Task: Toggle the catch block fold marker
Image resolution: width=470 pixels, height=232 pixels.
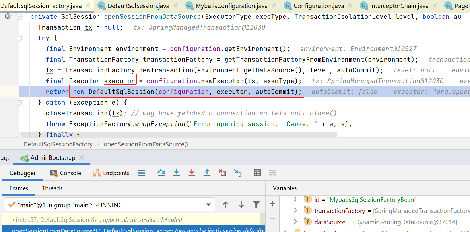Action: coord(19,103)
